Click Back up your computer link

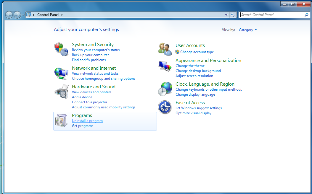tap(90, 55)
